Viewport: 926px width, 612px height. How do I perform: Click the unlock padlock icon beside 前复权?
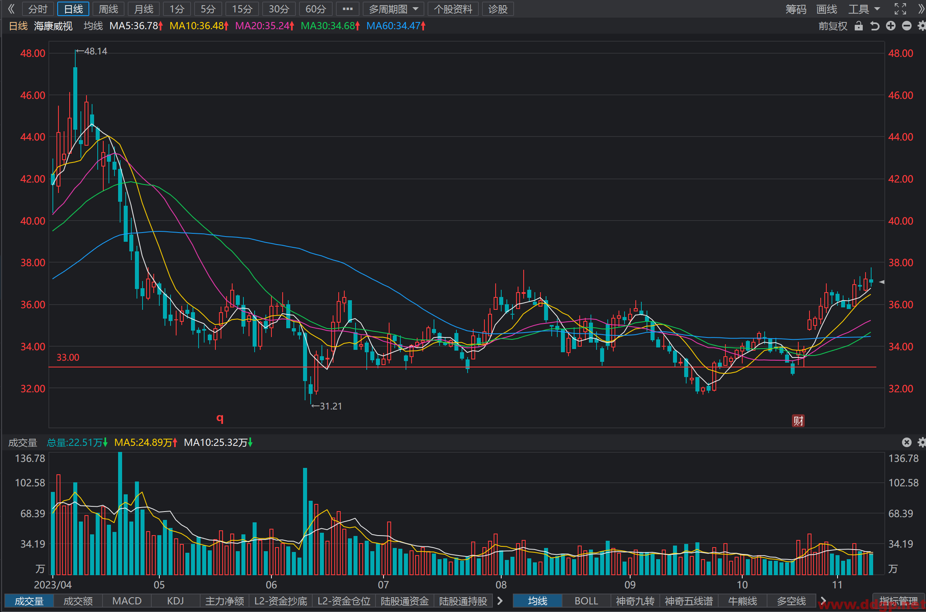(858, 26)
